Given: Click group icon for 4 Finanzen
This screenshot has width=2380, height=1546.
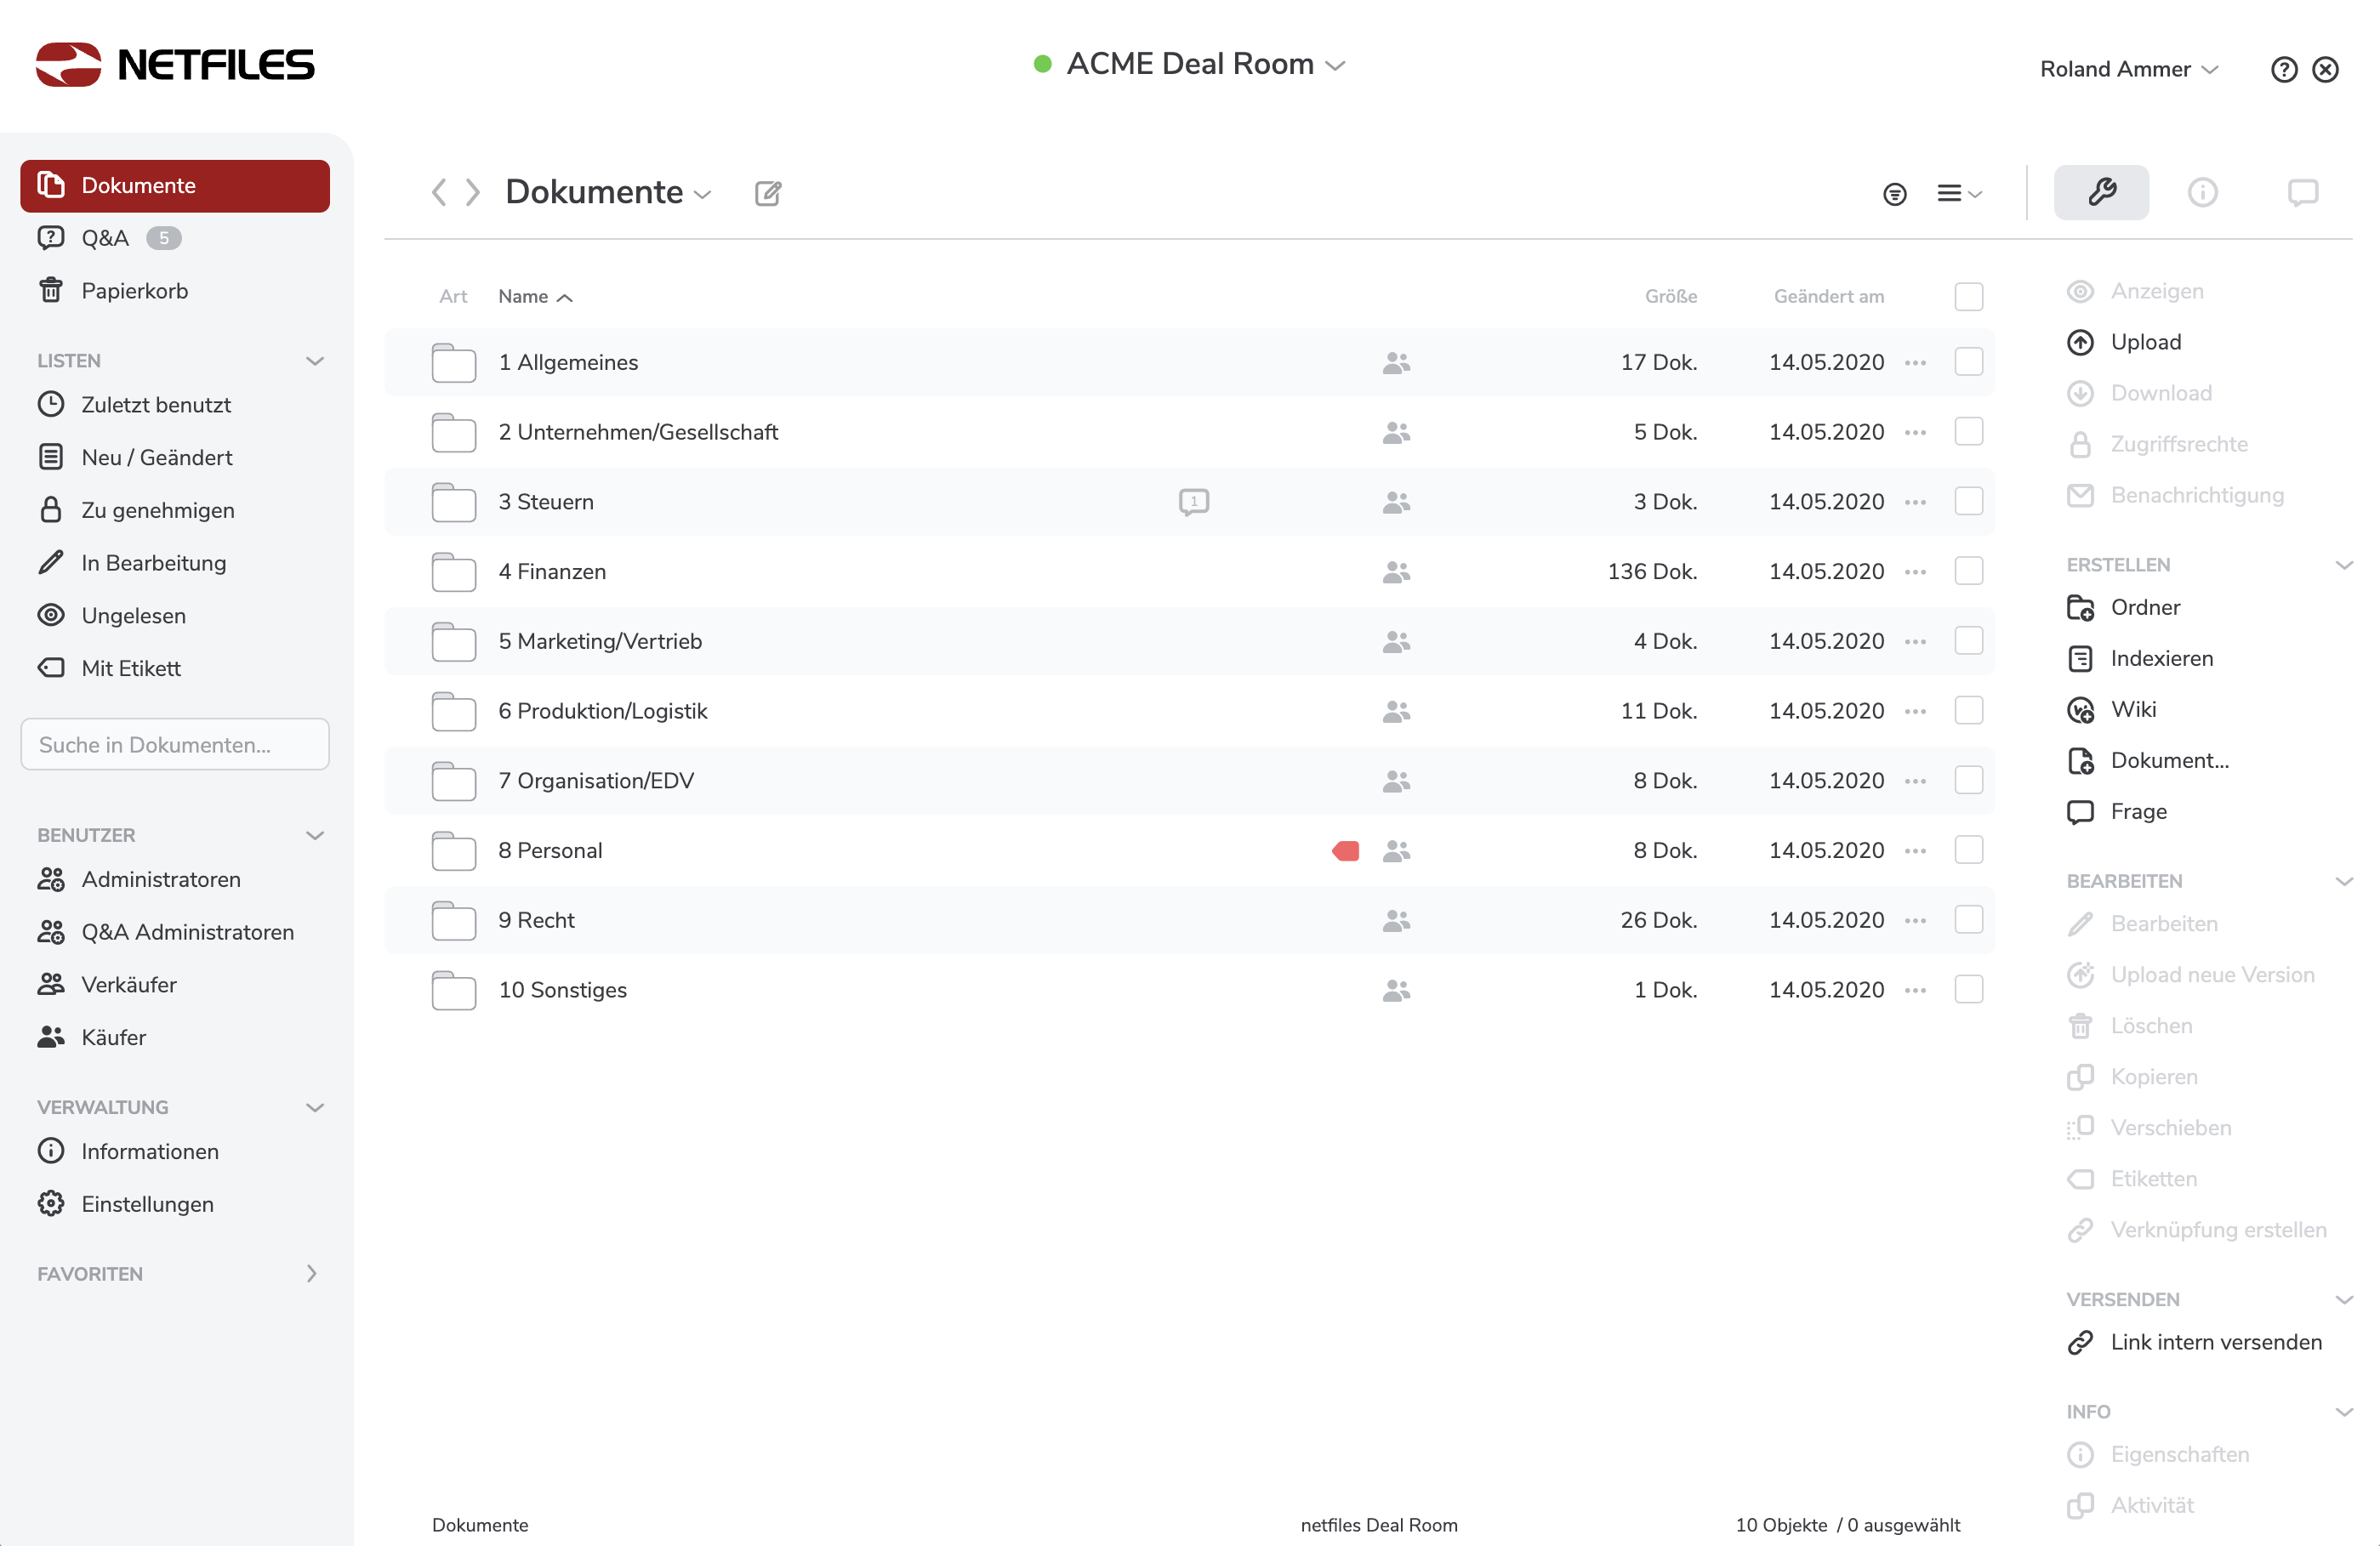Looking at the screenshot, I should pos(1396,572).
